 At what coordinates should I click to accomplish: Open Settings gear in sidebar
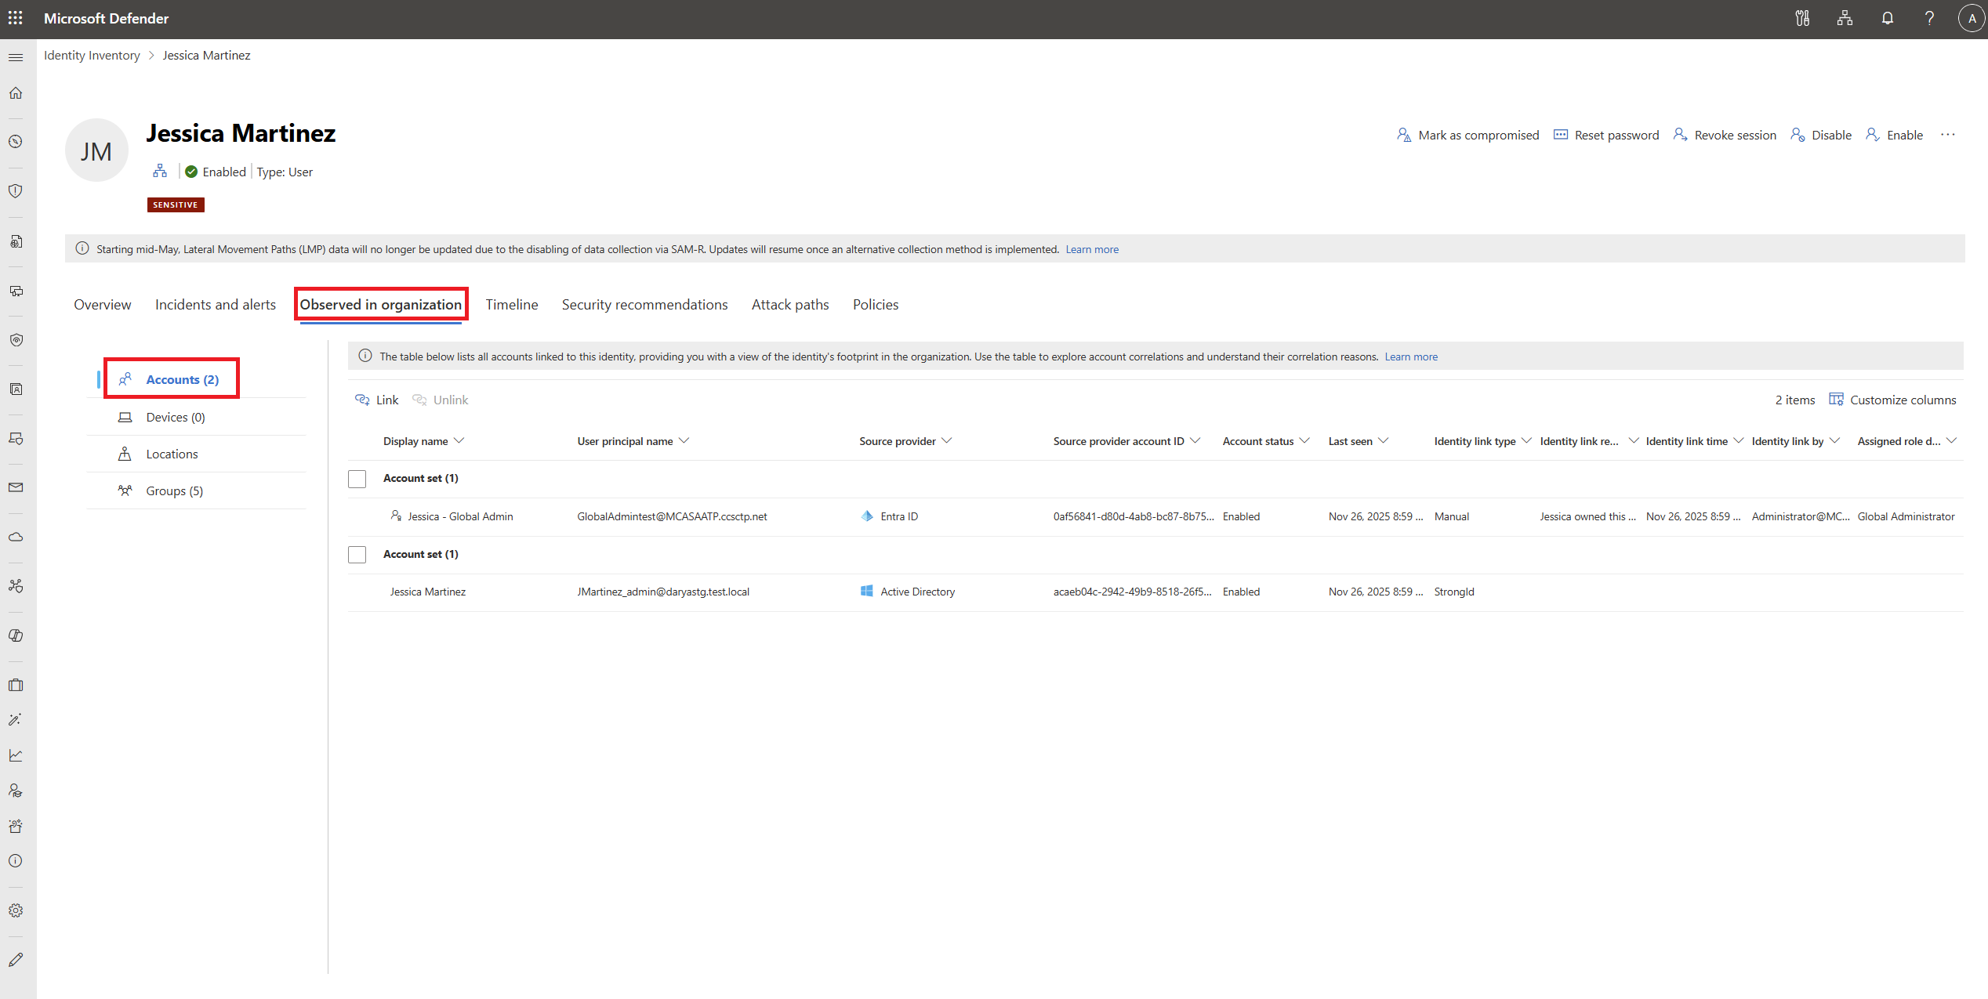pos(16,910)
